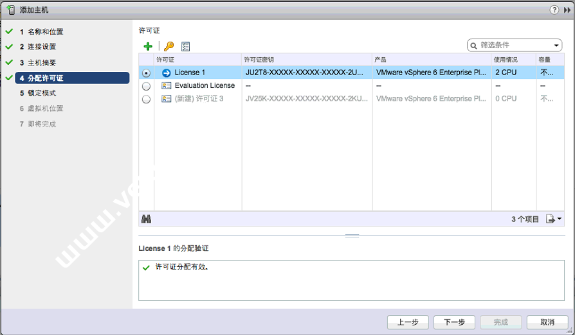Click the Add Host server icon in title bar
The image size is (575, 335).
tap(11, 10)
